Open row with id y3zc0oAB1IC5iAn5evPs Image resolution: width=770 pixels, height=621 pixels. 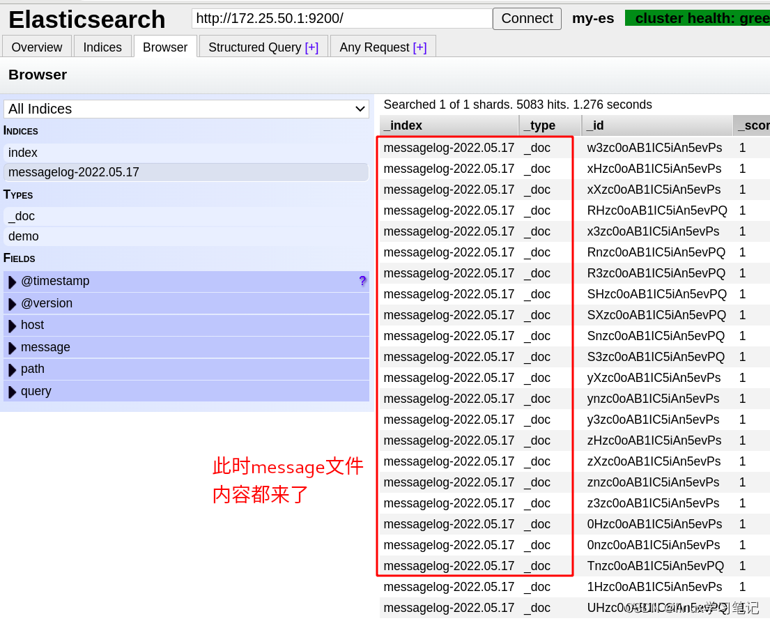coord(575,420)
